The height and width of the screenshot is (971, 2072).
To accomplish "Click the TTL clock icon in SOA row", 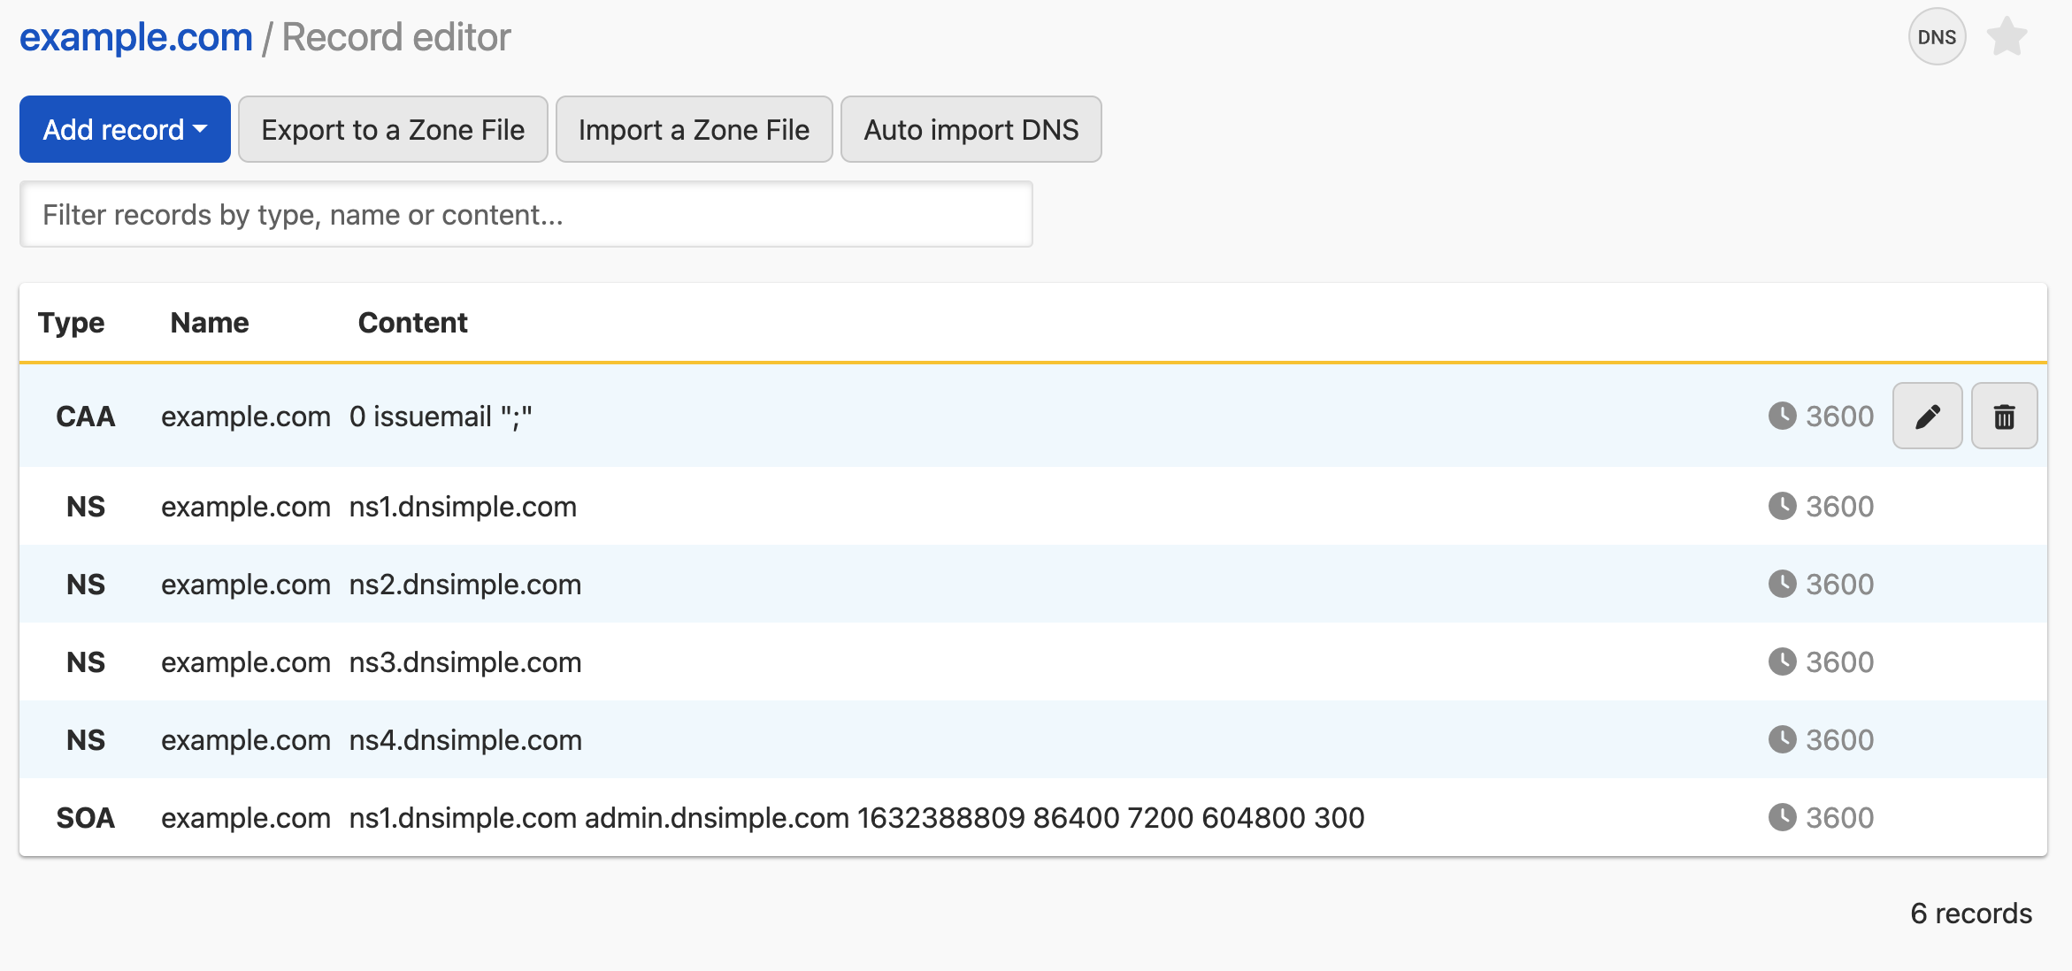I will tap(1782, 817).
